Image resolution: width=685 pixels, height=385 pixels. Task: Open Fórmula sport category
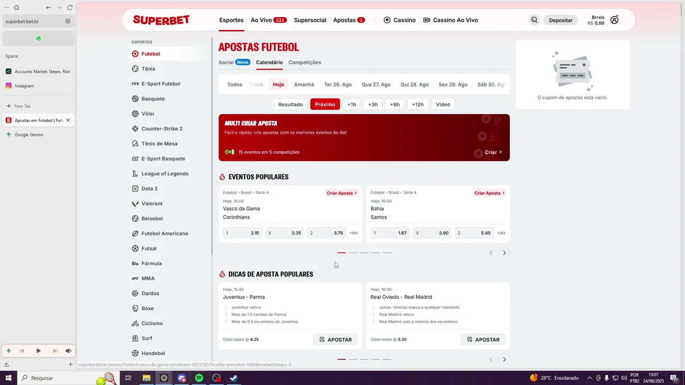pyautogui.click(x=147, y=264)
